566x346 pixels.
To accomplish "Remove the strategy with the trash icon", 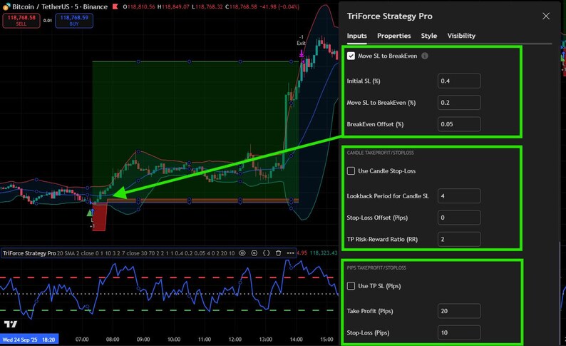I will tap(278, 253).
